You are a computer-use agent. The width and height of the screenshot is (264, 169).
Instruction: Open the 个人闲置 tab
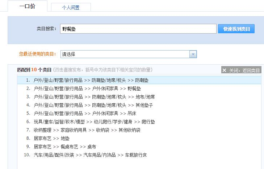[x=71, y=8]
